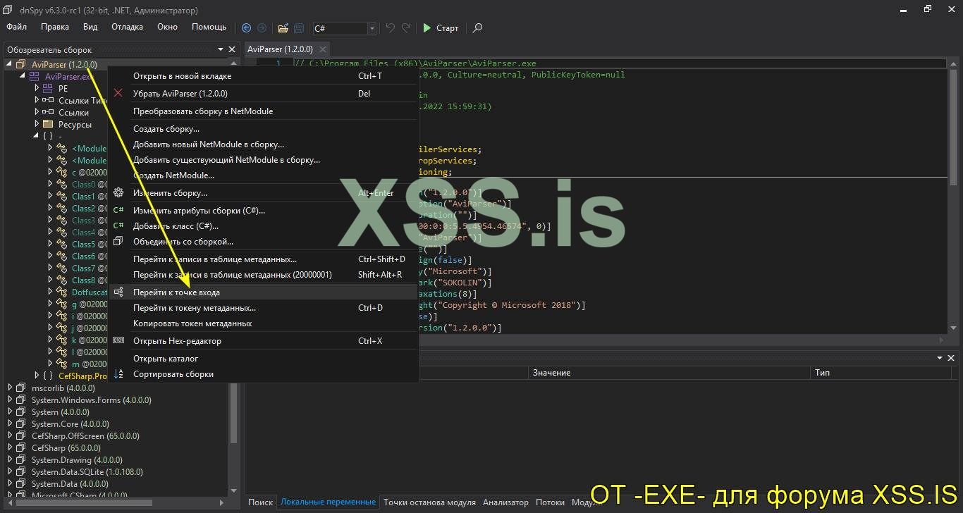Viewport: 963px width, 513px height.
Task: Collapse the AviParser (1.2.0.0) root tree node
Action: click(x=10, y=65)
